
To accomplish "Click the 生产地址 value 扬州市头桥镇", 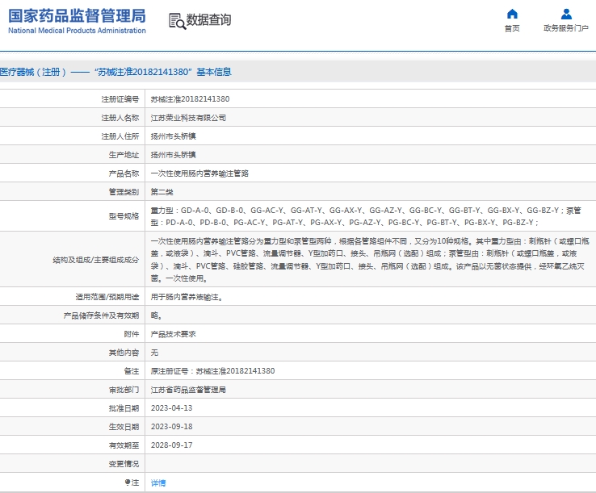I will [174, 155].
